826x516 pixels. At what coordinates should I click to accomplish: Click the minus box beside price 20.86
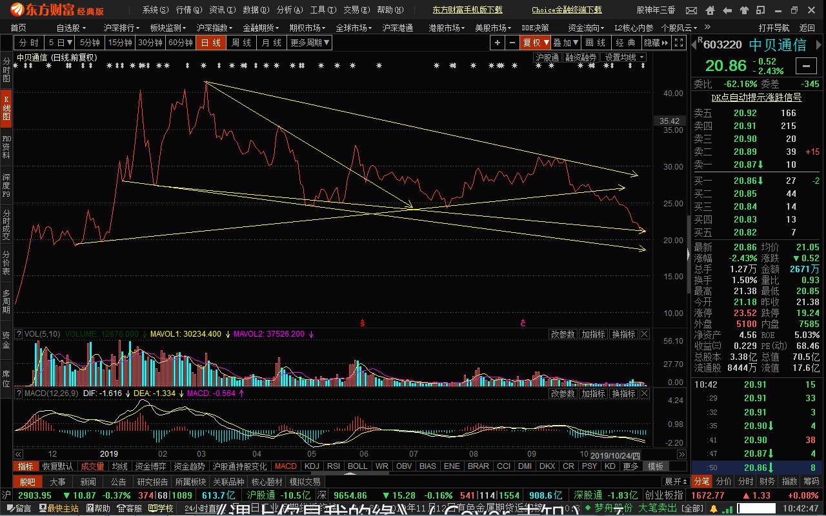click(805, 66)
